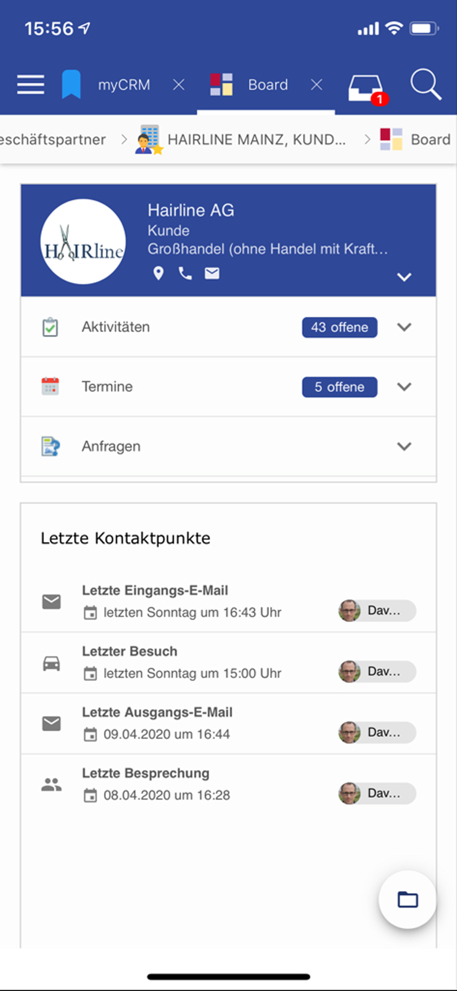
Task: Expand the Termine section
Action: pos(404,386)
